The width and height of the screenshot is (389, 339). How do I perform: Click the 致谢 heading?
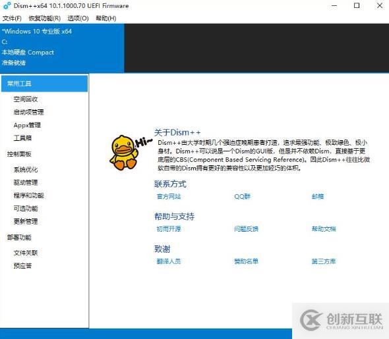pos(162,249)
